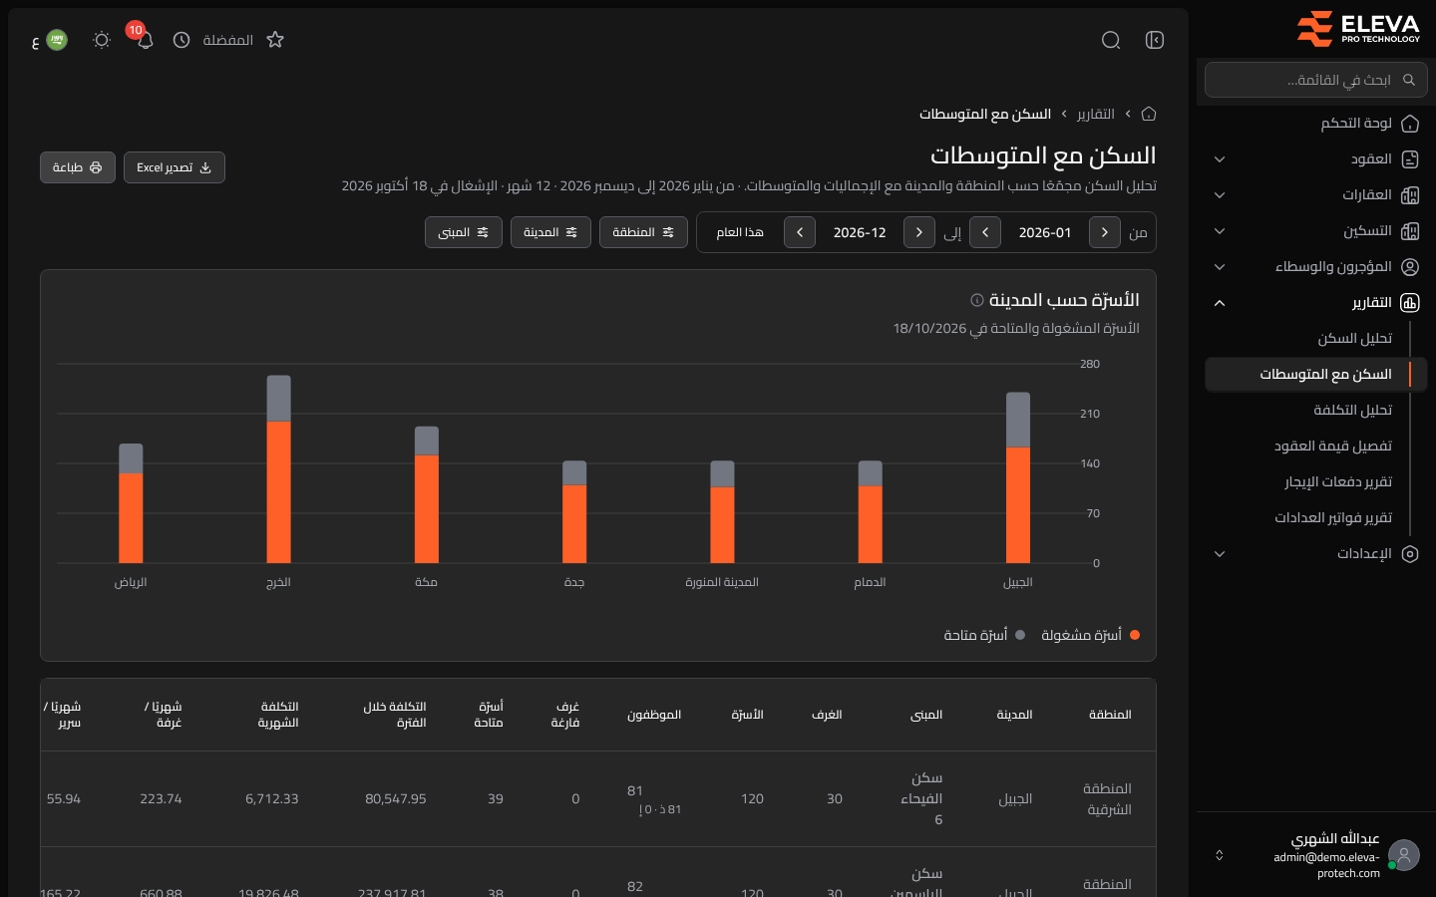Screen dimensions: 1436x897
Task: Click the sidebar menu search field
Action: coord(1316,80)
